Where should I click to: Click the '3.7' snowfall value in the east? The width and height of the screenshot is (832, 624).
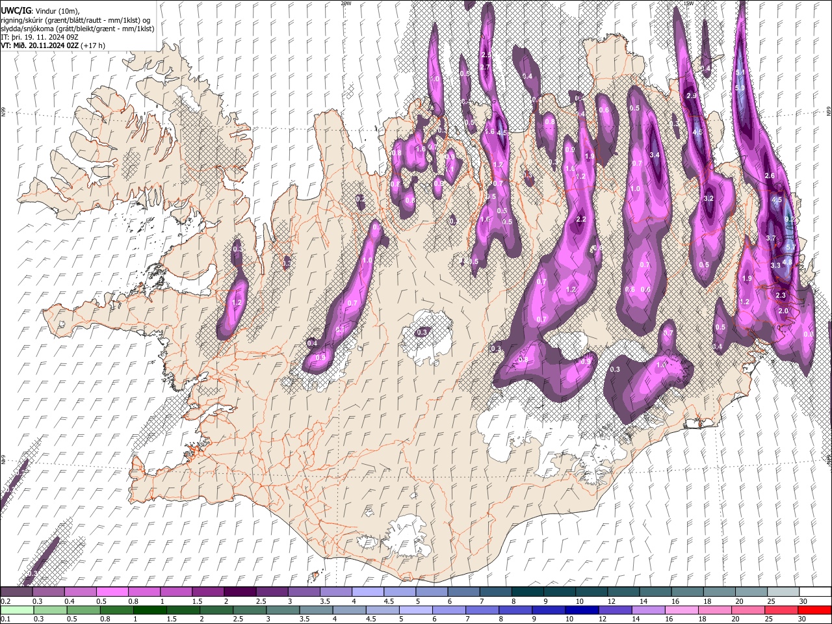pyautogui.click(x=771, y=239)
